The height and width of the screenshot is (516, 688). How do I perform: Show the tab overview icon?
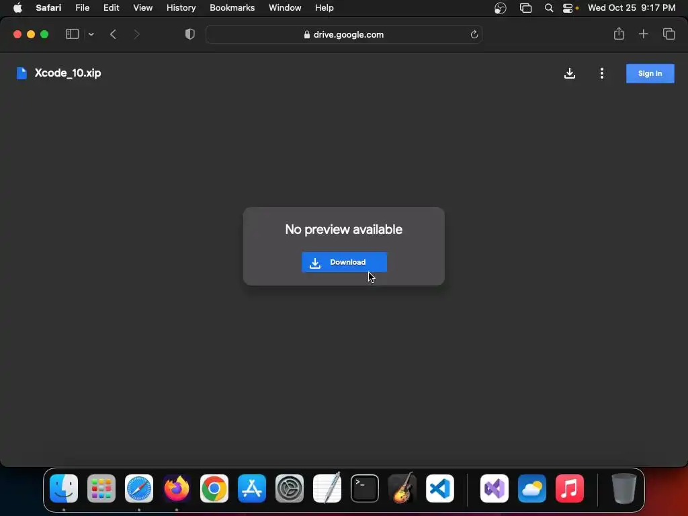[669, 34]
